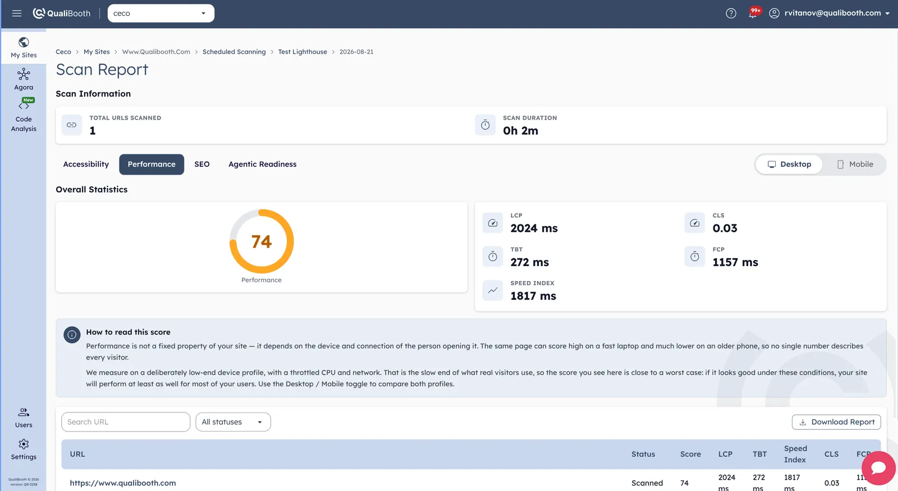
Task: Click the FCP timer icon
Action: [x=694, y=256]
